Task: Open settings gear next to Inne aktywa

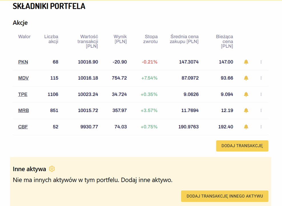Action: 52,169
